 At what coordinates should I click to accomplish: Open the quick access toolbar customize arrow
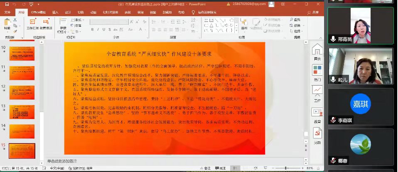point(38,4)
